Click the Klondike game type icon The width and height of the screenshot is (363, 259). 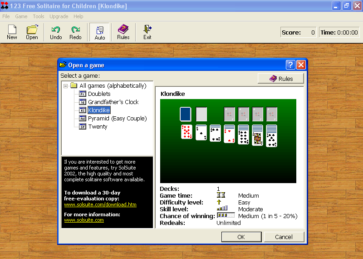coord(83,110)
